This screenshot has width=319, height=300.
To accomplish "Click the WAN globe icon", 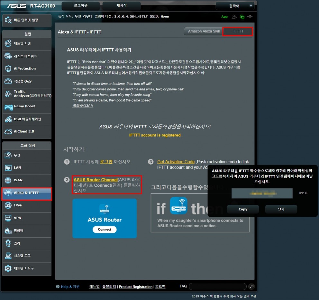I will (x=8, y=180).
